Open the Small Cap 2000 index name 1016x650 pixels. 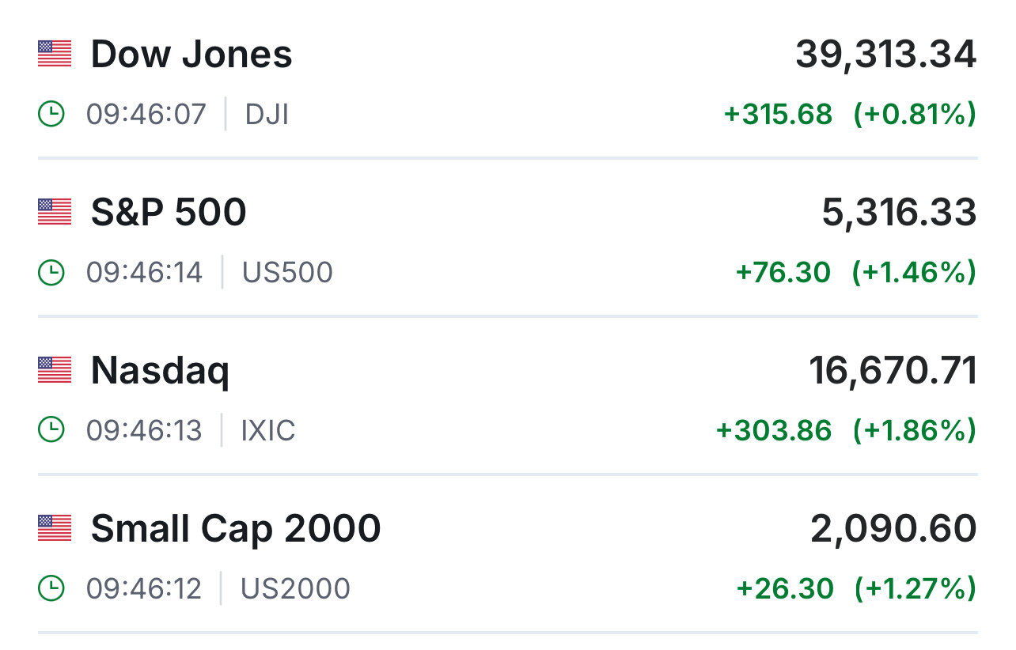pyautogui.click(x=236, y=529)
